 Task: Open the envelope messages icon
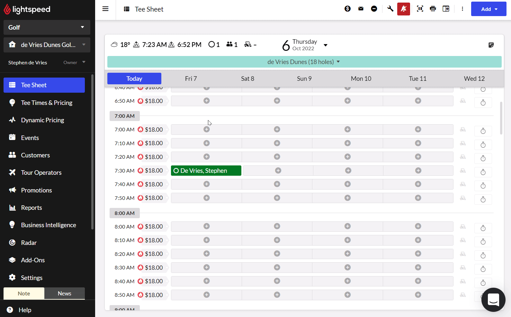click(361, 9)
